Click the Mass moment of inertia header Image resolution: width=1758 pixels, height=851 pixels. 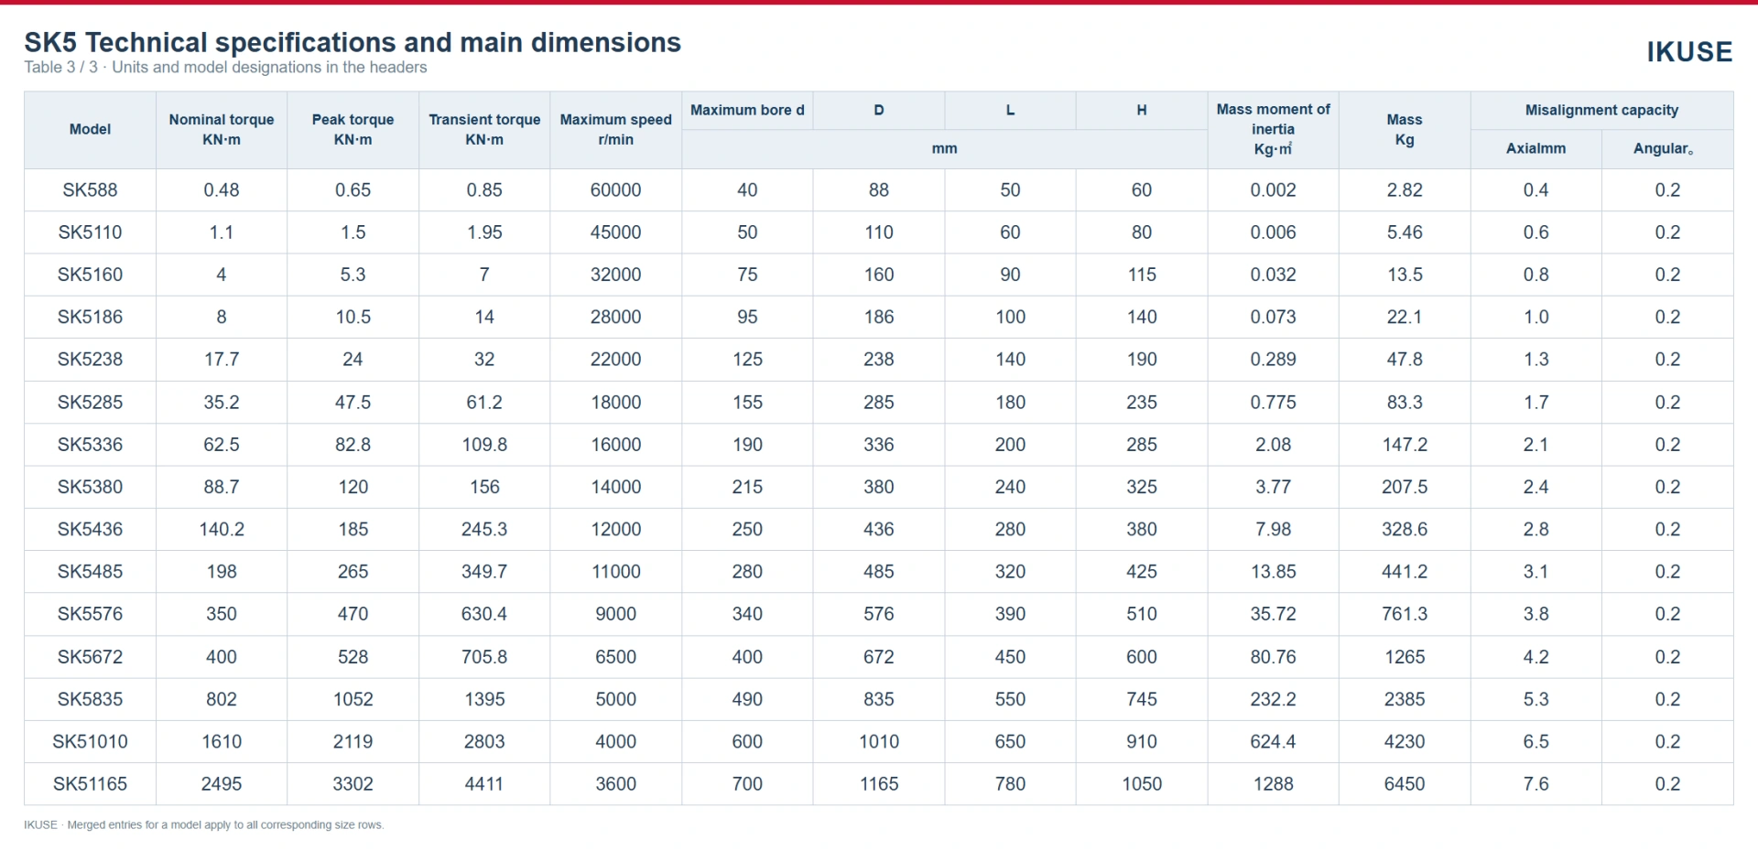coord(1273,129)
